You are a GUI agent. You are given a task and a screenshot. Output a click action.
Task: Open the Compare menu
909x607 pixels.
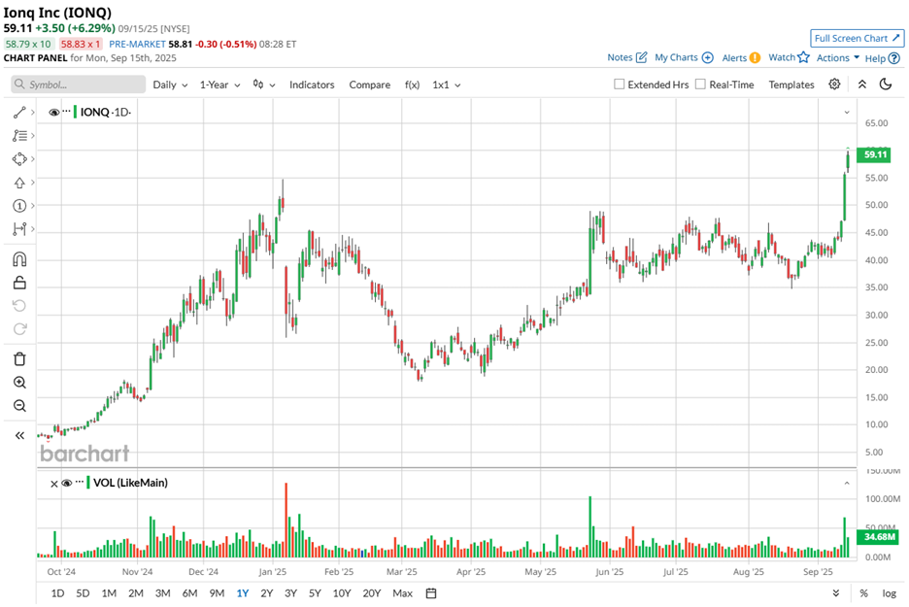[369, 84]
